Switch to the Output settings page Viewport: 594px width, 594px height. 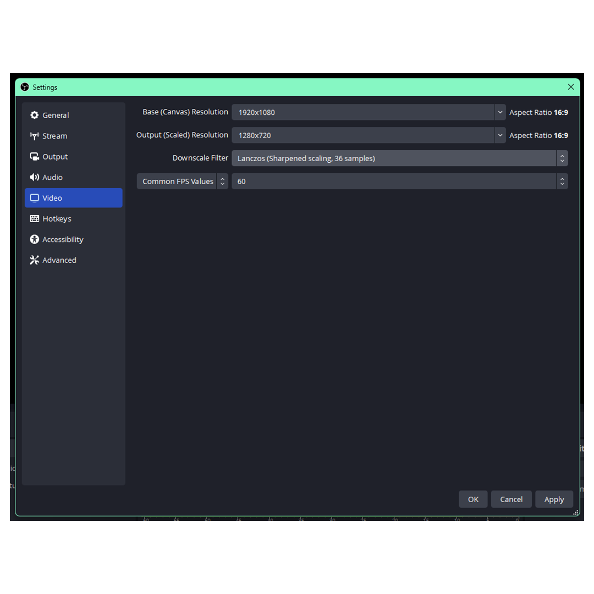coord(55,156)
